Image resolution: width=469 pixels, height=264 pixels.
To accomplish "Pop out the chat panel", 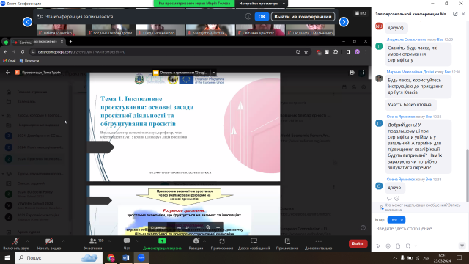I will (x=455, y=14).
